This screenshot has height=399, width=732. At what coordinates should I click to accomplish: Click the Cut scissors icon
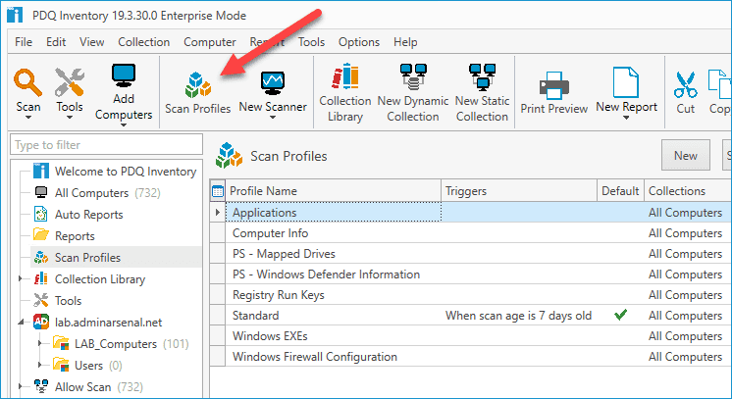pyautogui.click(x=685, y=84)
